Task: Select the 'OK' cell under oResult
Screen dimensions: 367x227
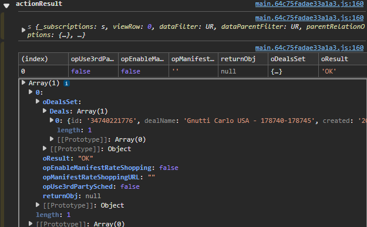Action: (343, 71)
